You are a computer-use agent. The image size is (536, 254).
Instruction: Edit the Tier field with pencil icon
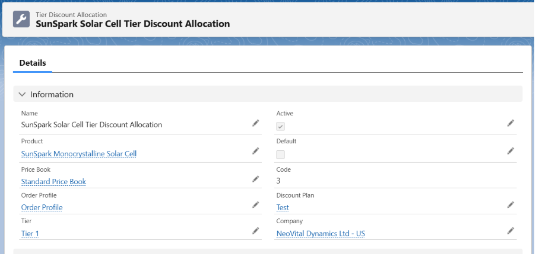pyautogui.click(x=255, y=231)
